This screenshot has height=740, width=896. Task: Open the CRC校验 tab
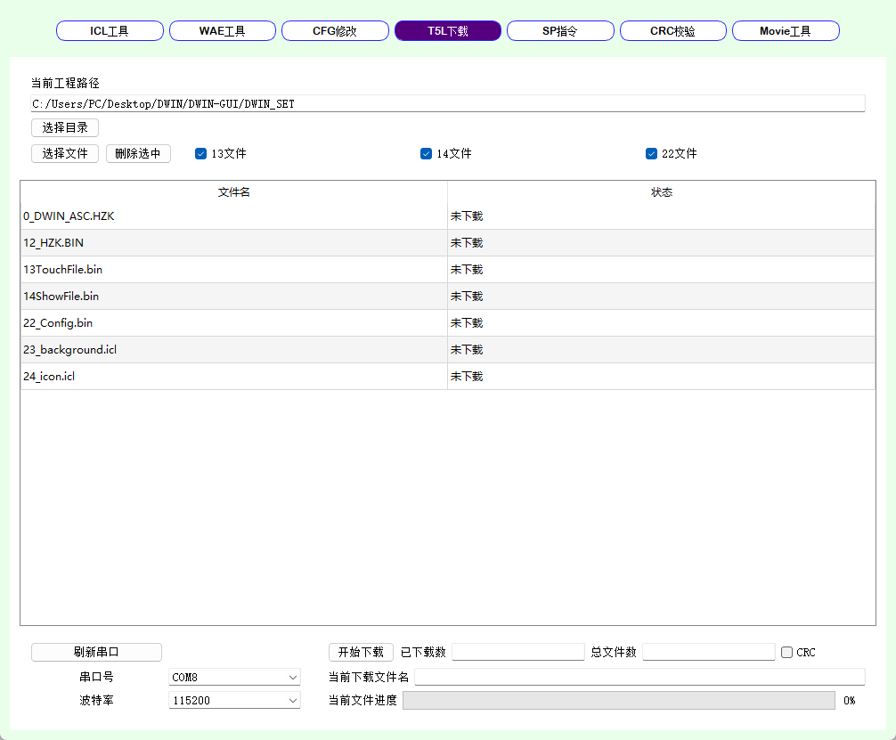(672, 31)
